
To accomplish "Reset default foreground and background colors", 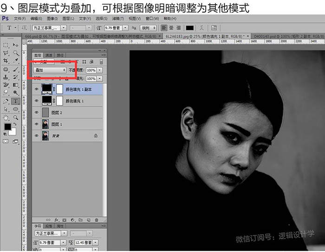I will [x=5, y=134].
